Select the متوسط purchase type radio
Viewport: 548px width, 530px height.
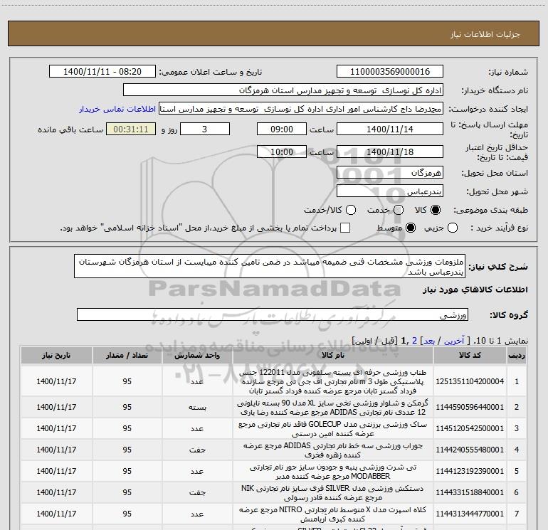(x=411, y=228)
